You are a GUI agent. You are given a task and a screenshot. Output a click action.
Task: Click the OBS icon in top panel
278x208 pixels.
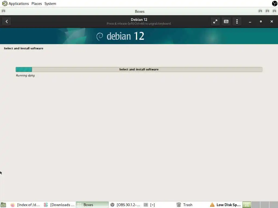[x=275, y=3]
